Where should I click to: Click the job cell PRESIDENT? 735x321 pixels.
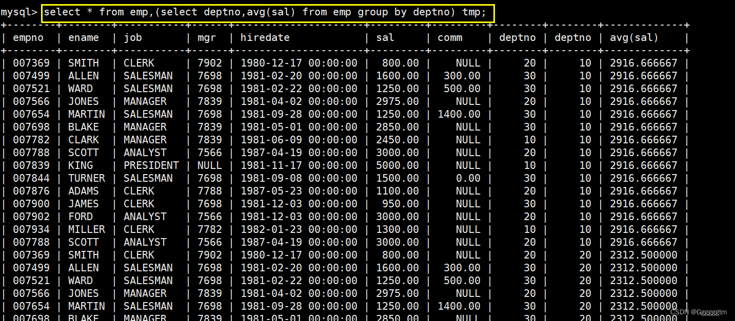click(x=151, y=165)
